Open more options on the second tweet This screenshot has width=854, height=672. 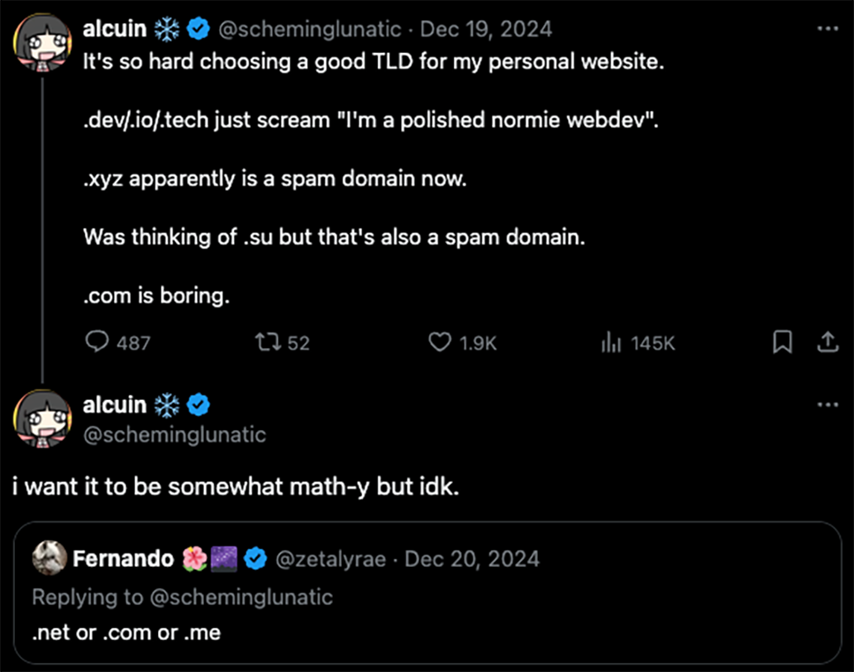828,404
